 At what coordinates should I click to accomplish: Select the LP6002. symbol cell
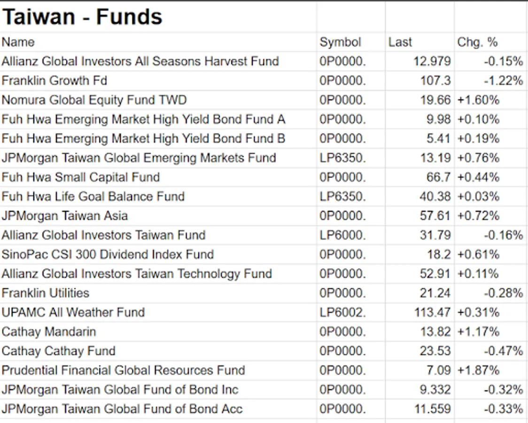[342, 312]
